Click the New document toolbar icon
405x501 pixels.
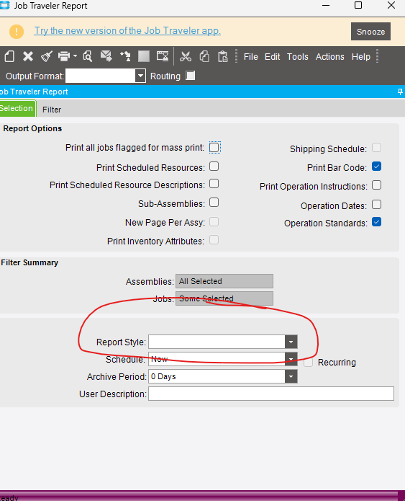coord(9,56)
